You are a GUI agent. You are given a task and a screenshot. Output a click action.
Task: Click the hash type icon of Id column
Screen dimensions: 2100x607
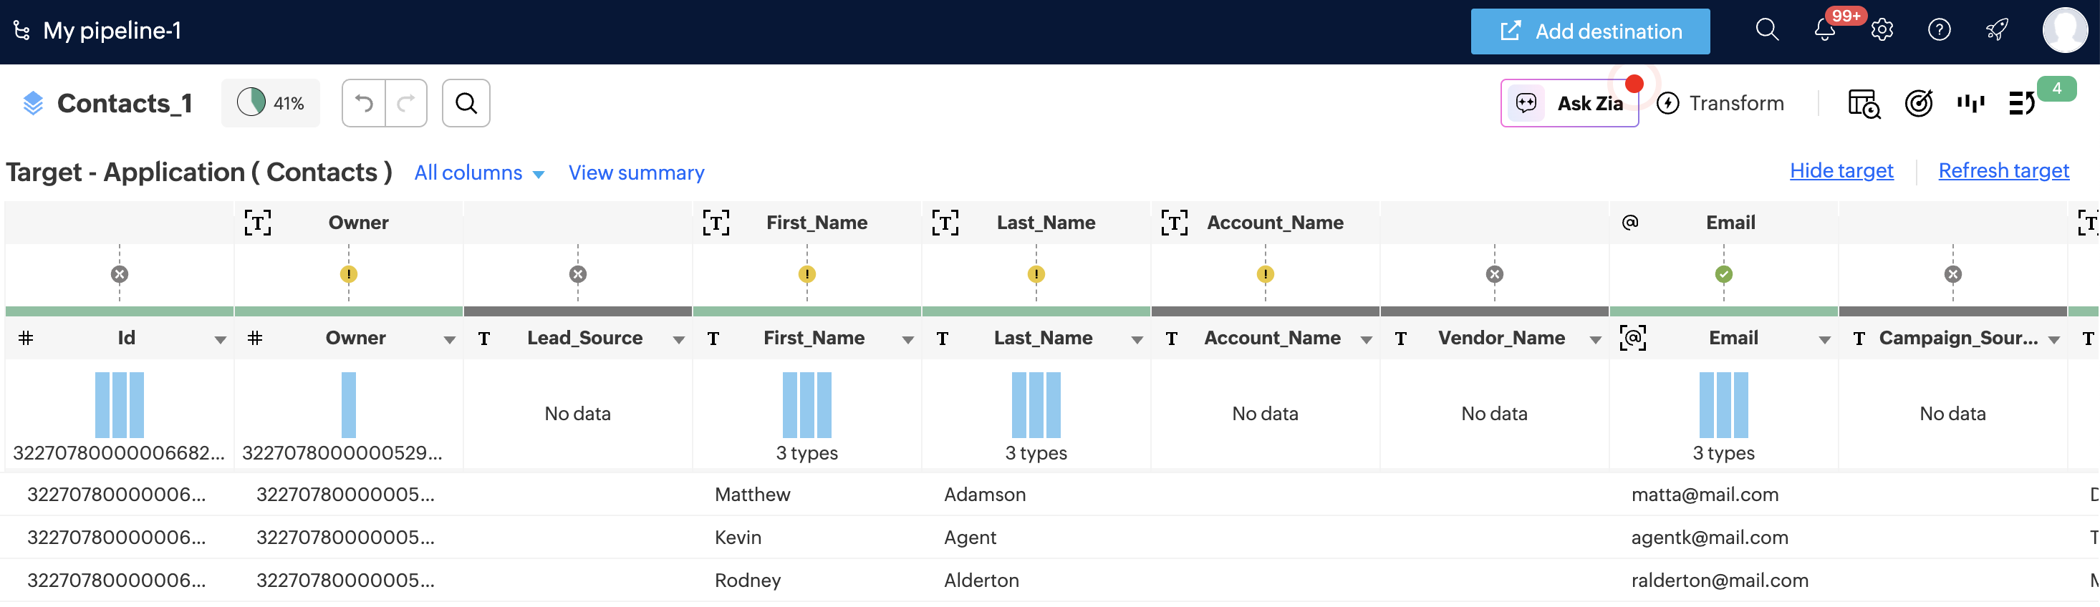26,338
